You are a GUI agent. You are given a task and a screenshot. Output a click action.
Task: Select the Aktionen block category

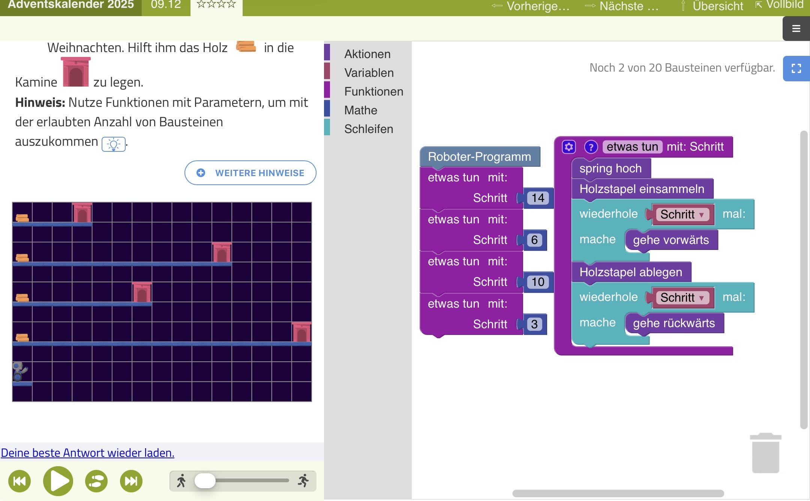tap(367, 54)
